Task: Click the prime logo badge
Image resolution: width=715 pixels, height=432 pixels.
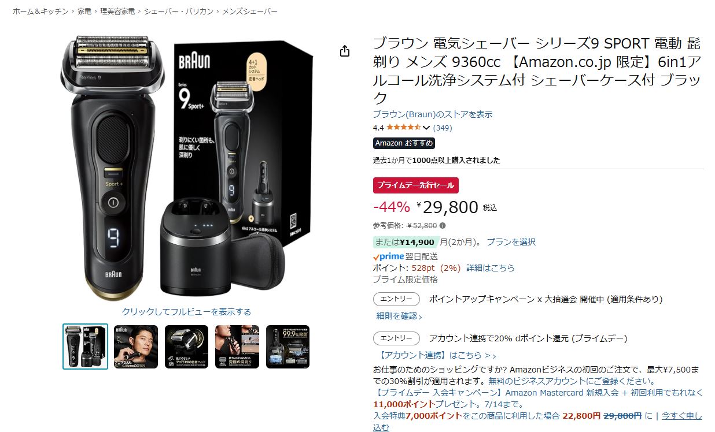Action: click(389, 256)
